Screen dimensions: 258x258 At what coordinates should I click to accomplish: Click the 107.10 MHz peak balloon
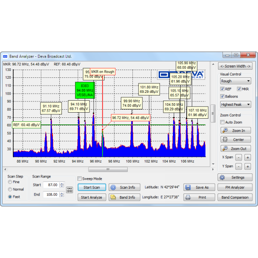(197, 113)
